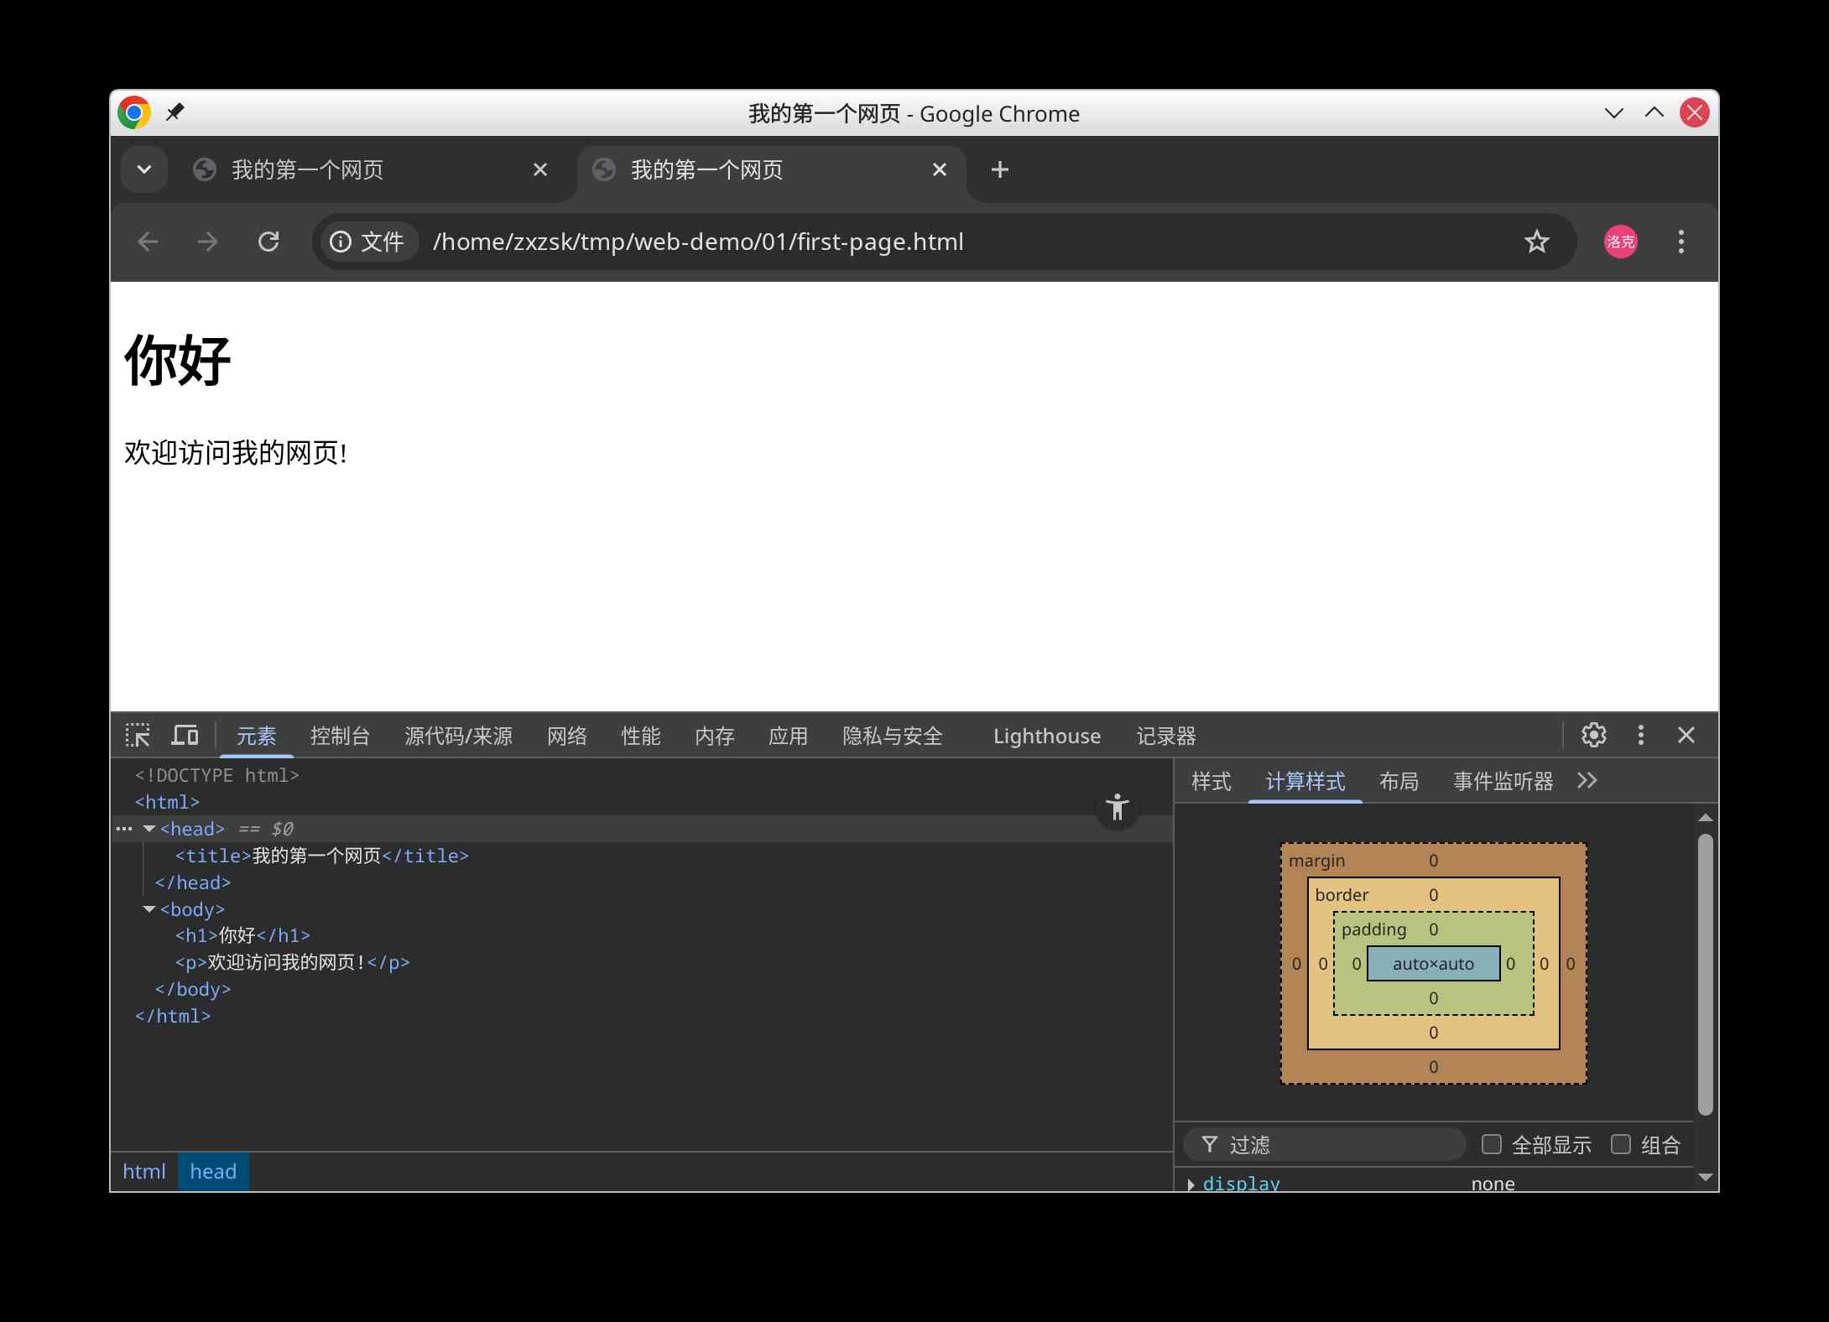The image size is (1829, 1322).
Task: Collapse the body element node
Action: (x=149, y=909)
